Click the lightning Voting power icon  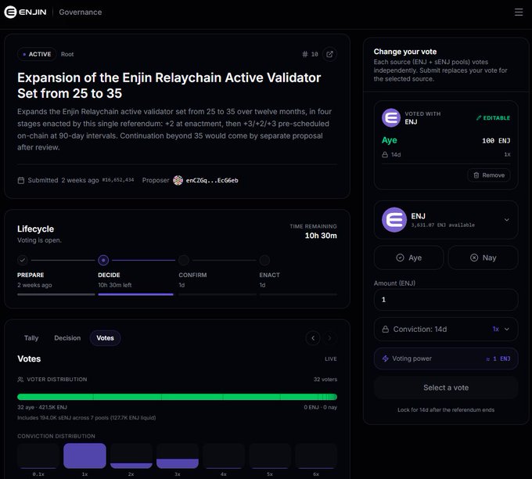click(386, 358)
